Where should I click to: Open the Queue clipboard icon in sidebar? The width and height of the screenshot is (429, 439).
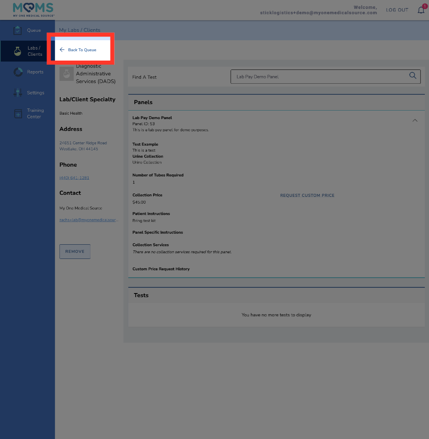[18, 30]
